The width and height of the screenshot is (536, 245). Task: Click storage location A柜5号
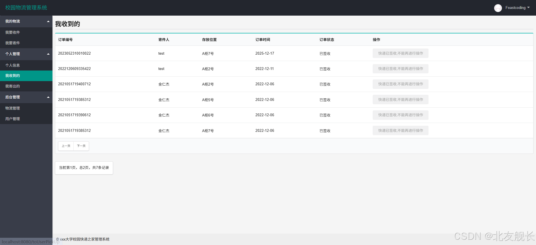208,100
